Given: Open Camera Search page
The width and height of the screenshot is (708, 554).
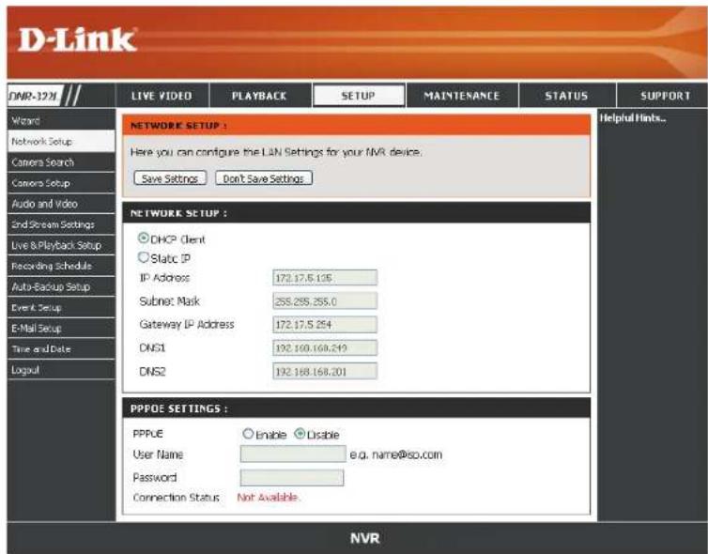Looking at the screenshot, I should (x=61, y=162).
